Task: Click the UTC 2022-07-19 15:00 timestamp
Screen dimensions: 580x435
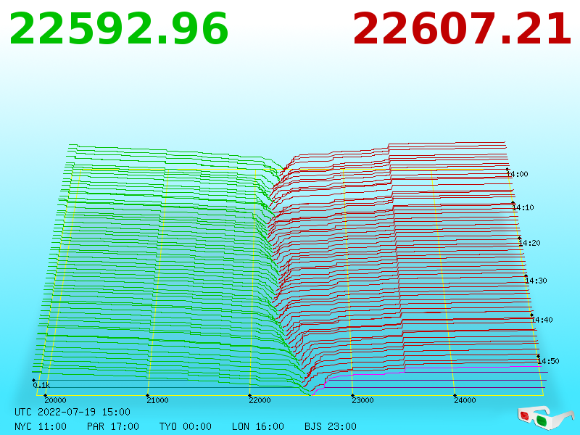Action: pyautogui.click(x=72, y=412)
